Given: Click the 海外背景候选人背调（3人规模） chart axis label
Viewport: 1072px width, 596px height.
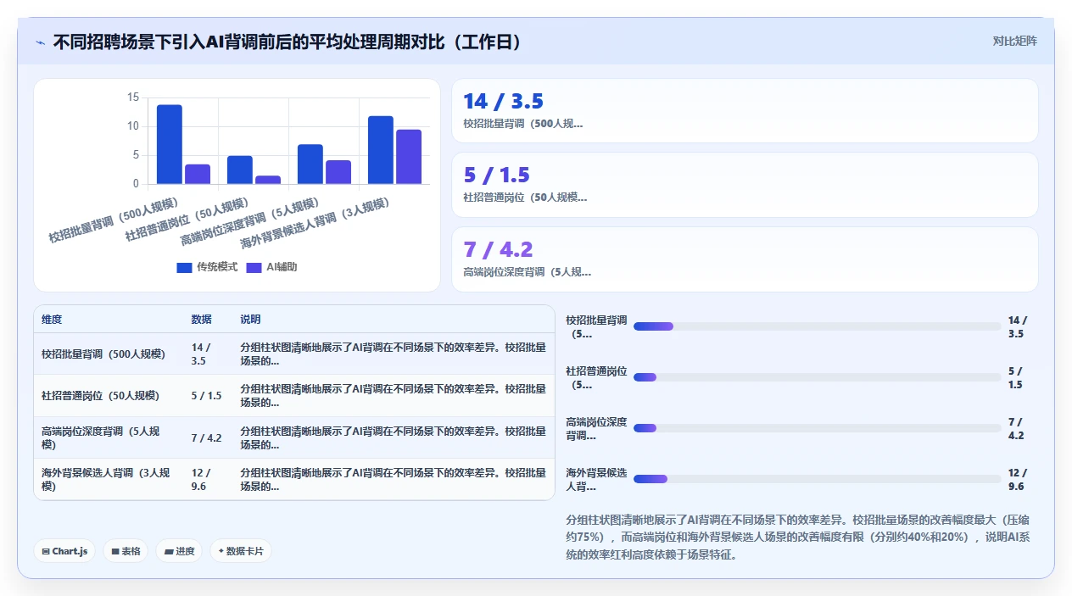Looking at the screenshot, I should (x=316, y=222).
